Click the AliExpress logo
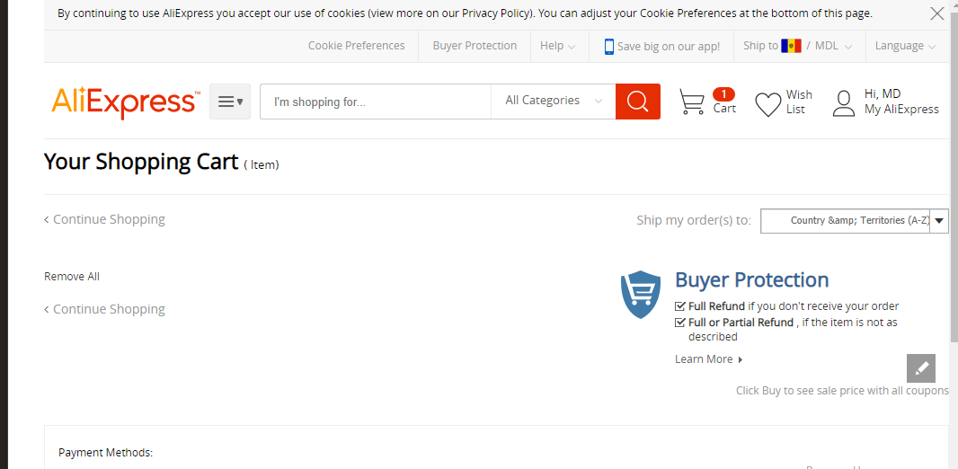958x469 pixels. point(125,102)
